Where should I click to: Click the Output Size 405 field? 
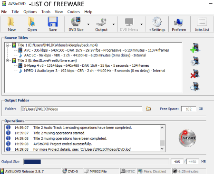point(177,162)
